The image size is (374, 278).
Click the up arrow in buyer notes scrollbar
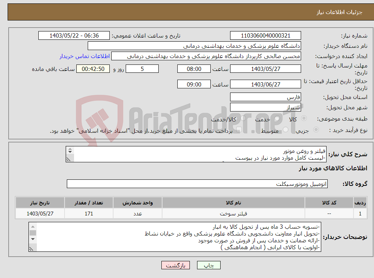(33, 226)
